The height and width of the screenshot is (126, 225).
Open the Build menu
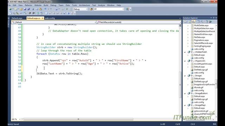pyautogui.click(x=46, y=5)
